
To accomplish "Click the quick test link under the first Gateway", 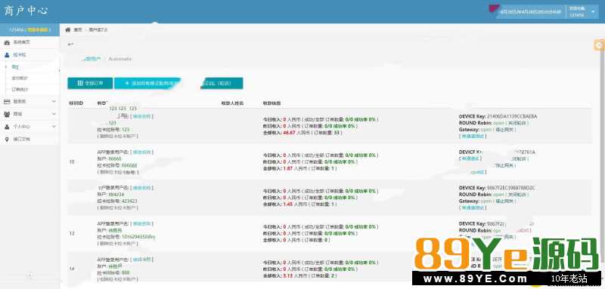I will click(x=473, y=137).
